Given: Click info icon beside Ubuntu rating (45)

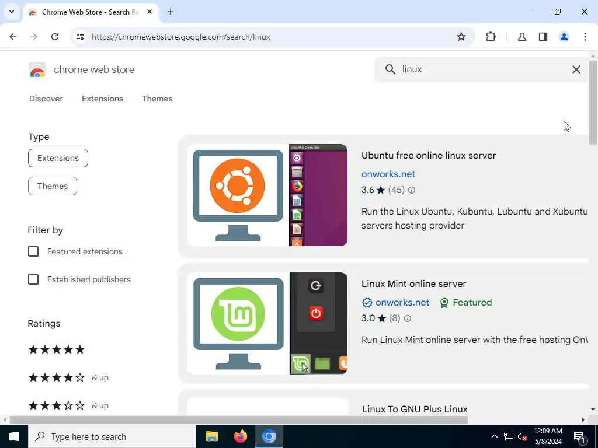Looking at the screenshot, I should point(412,190).
